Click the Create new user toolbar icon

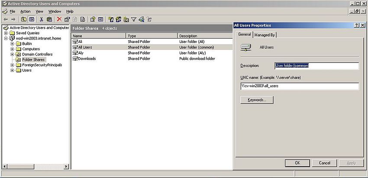pyautogui.click(x=111, y=19)
